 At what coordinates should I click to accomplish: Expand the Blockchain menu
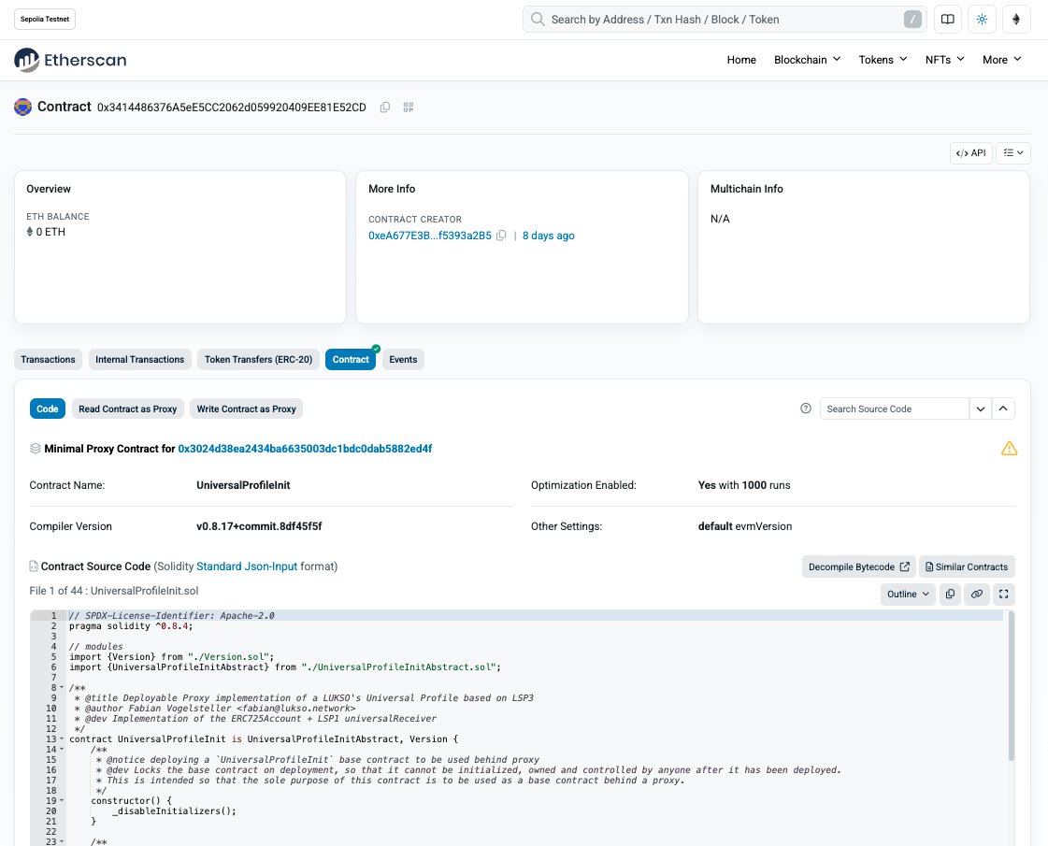coord(806,60)
